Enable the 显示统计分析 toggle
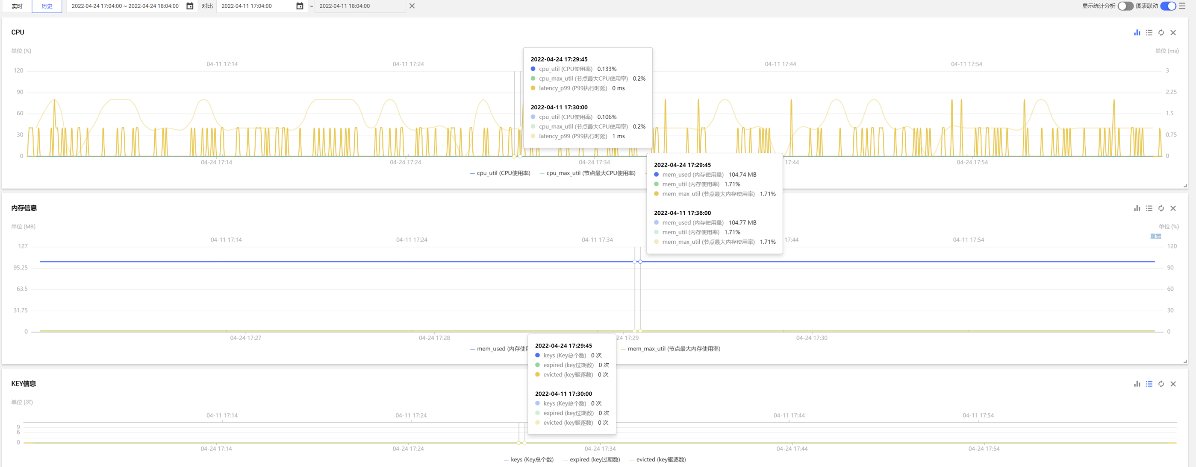1196x467 pixels. tap(1125, 6)
